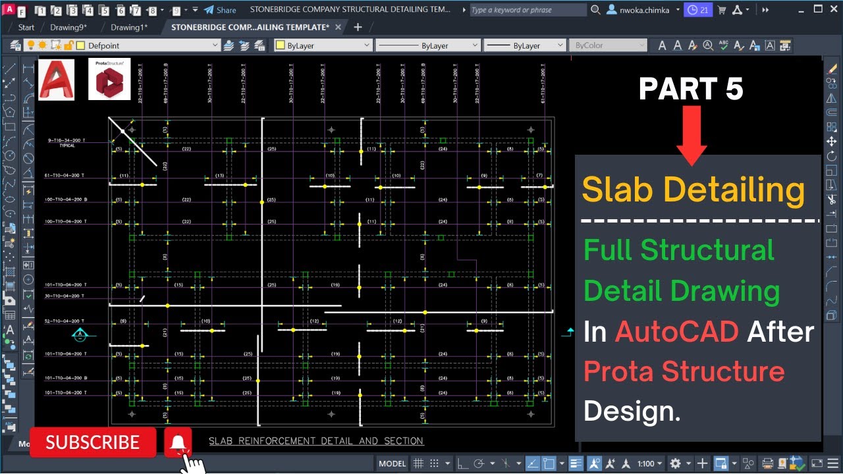Toggle annotation object visibility
Screen dimensions: 843x474
[595, 463]
